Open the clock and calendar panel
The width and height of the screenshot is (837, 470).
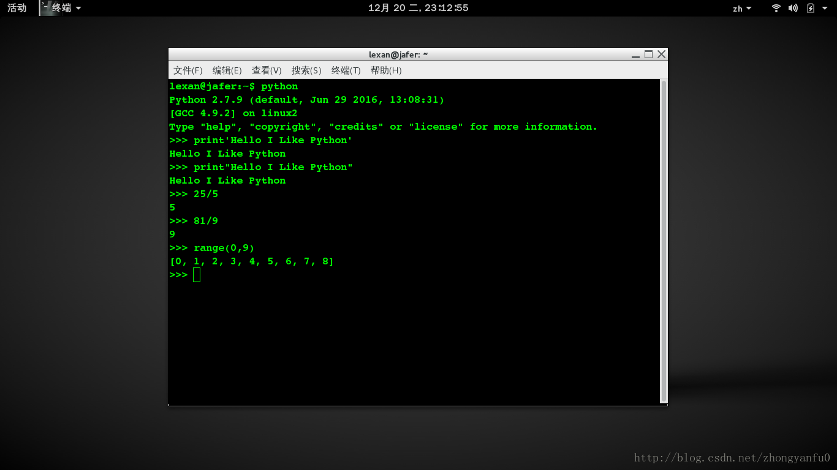[x=418, y=8]
